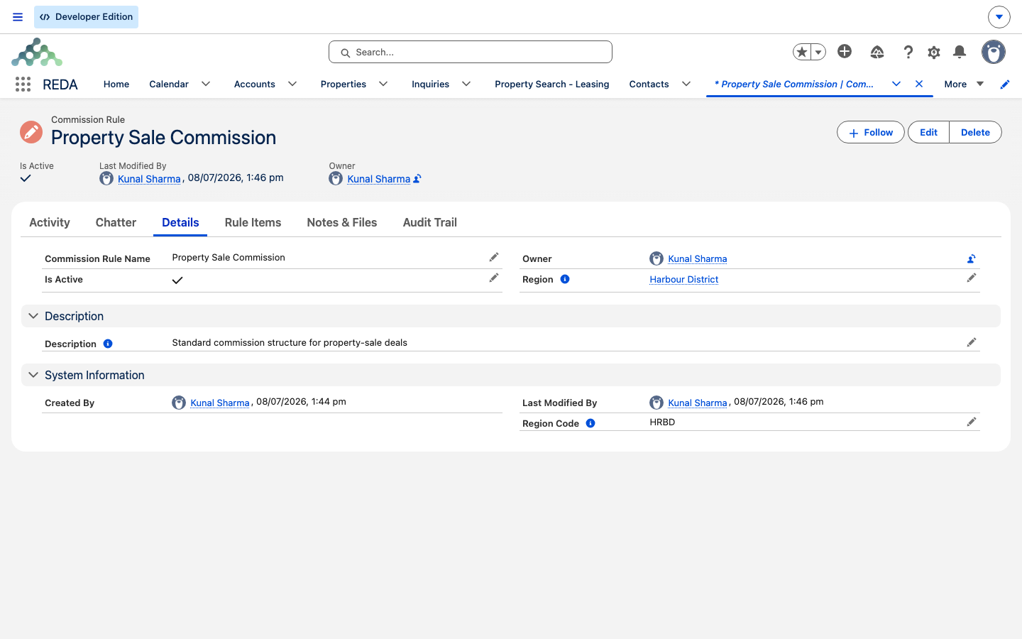Click the Favorites star icon
Screen dimensions: 1022x639
pos(802,52)
